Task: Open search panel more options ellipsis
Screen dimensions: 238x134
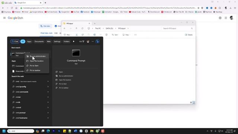Action: click(x=93, y=41)
